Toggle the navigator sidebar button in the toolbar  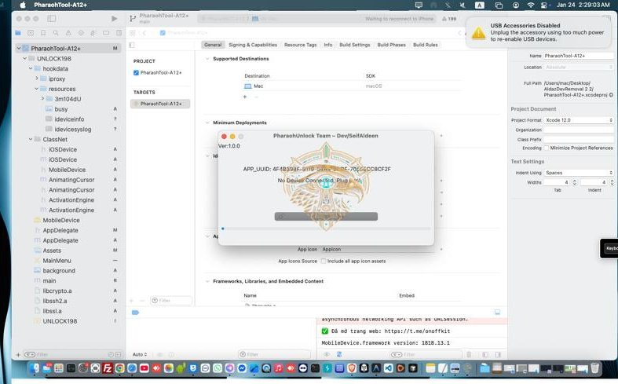point(52,19)
